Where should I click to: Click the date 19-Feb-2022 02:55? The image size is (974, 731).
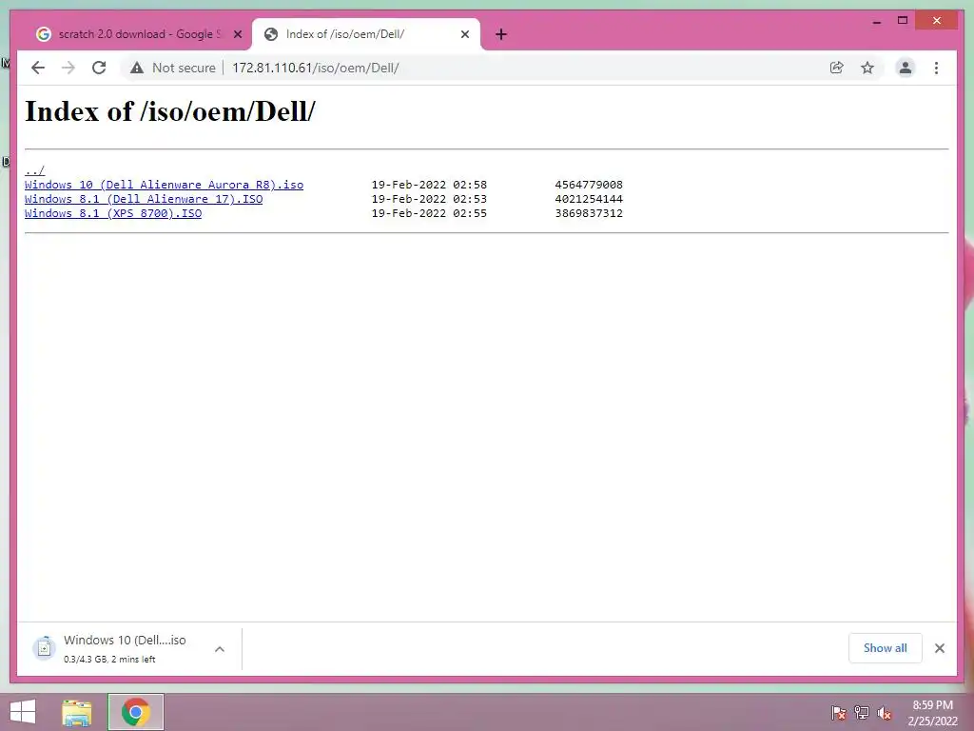(429, 213)
